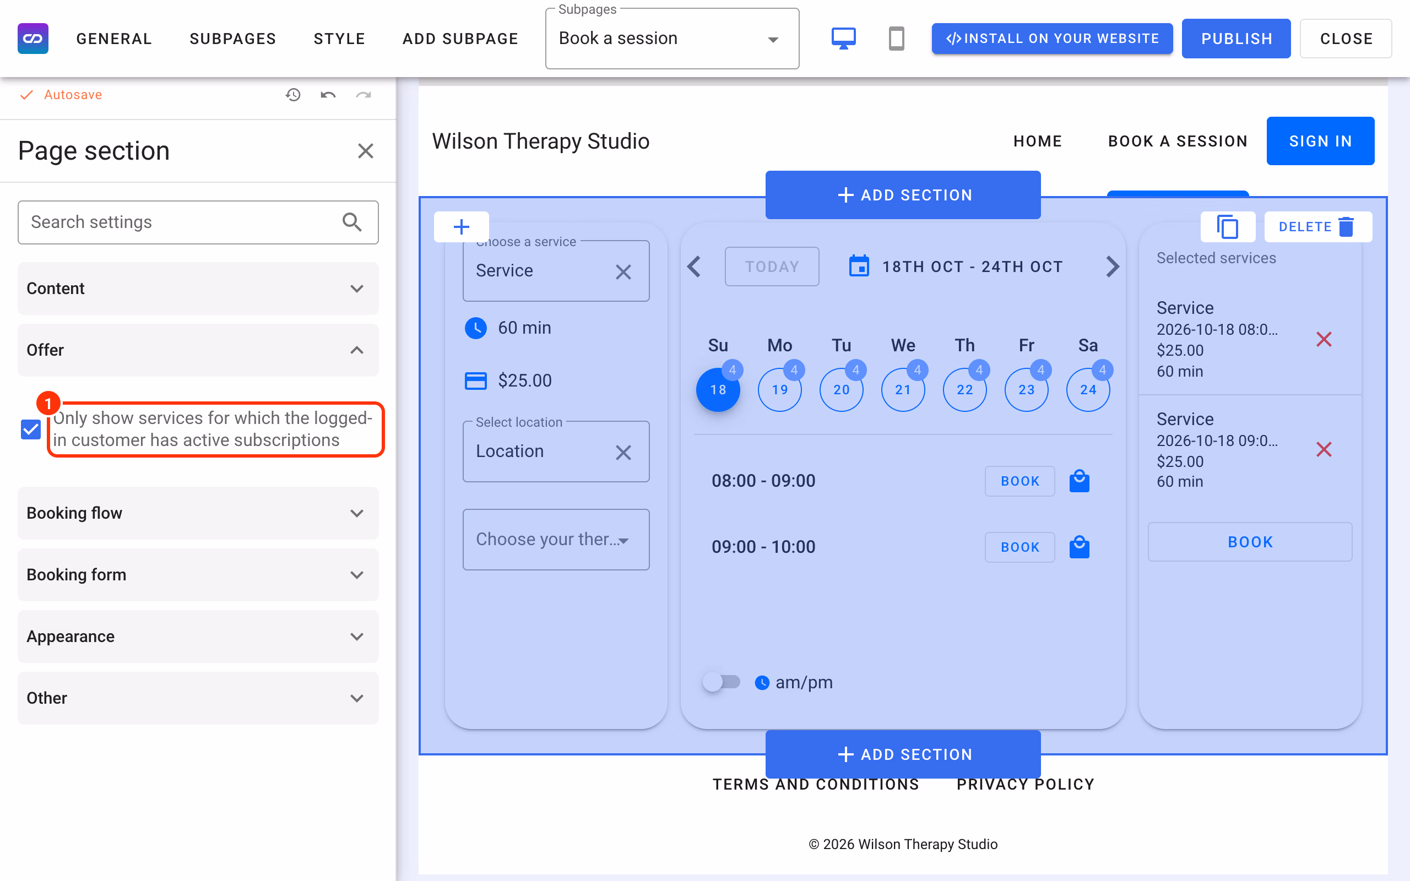The image size is (1410, 881).
Task: Expand the Booking flow group
Action: point(198,513)
